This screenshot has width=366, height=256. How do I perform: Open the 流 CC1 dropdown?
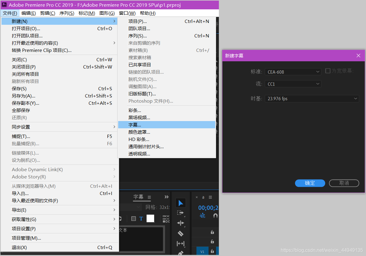(293, 84)
